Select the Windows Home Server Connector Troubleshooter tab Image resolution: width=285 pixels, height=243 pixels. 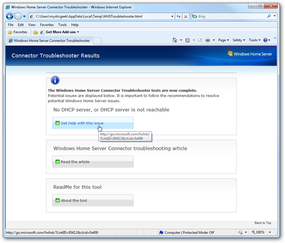(x=50, y=41)
